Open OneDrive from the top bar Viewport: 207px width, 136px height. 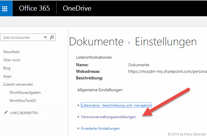click(77, 8)
